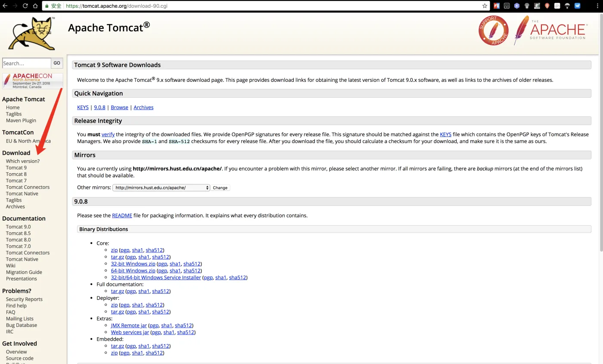Click the secure lock icon in address bar
The width and height of the screenshot is (603, 364).
tap(46, 6)
